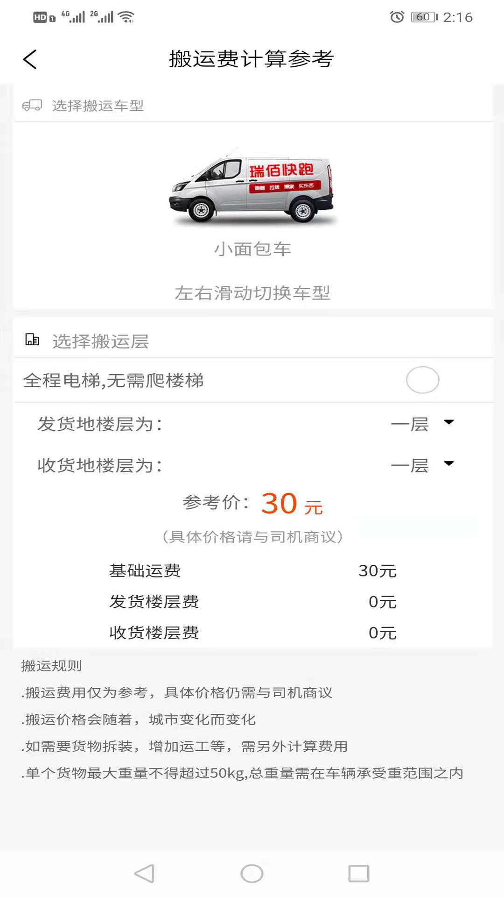Tap the building icon beside 选择搬运层

click(x=32, y=340)
